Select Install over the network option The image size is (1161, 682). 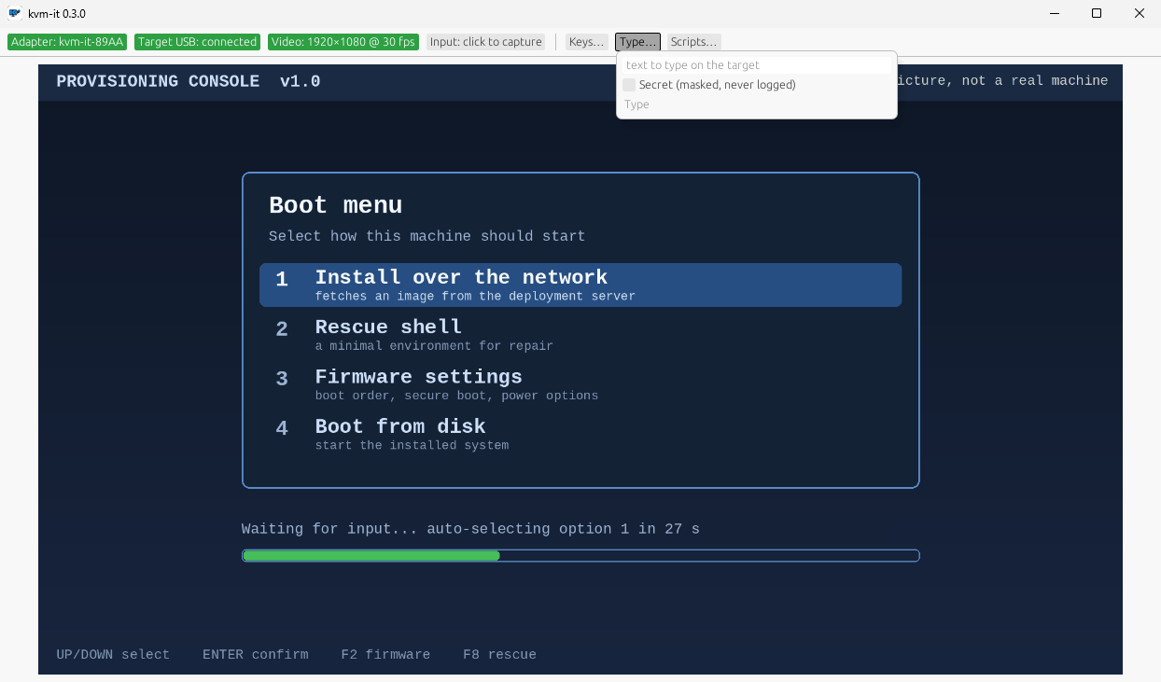click(x=580, y=285)
